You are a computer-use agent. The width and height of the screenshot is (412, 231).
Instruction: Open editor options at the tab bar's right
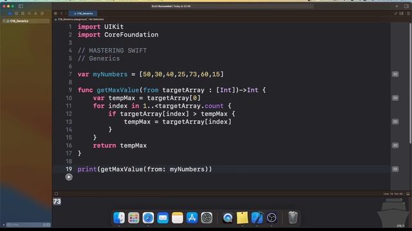[401, 13]
